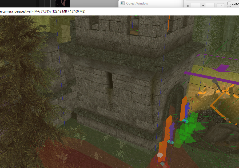Click the narrow arrow-slit window on the tower
Image resolution: width=239 pixels, height=168 pixels.
click(x=111, y=81)
